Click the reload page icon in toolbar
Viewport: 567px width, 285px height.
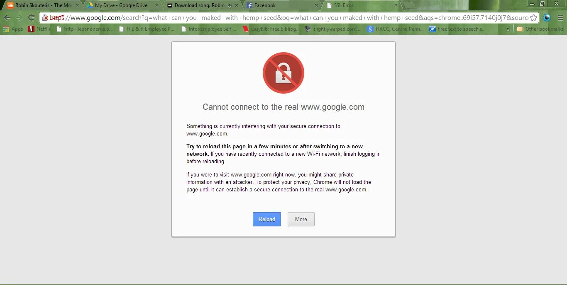coord(31,18)
